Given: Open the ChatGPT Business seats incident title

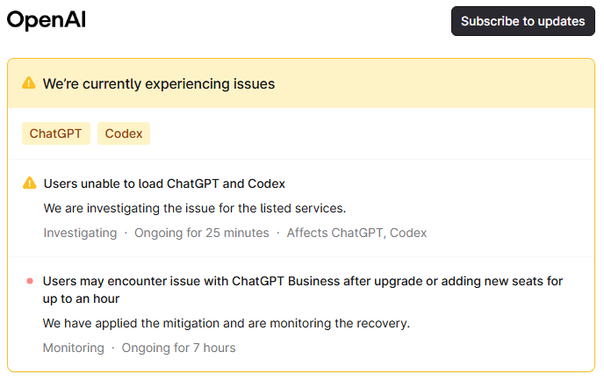Looking at the screenshot, I should pos(303,290).
